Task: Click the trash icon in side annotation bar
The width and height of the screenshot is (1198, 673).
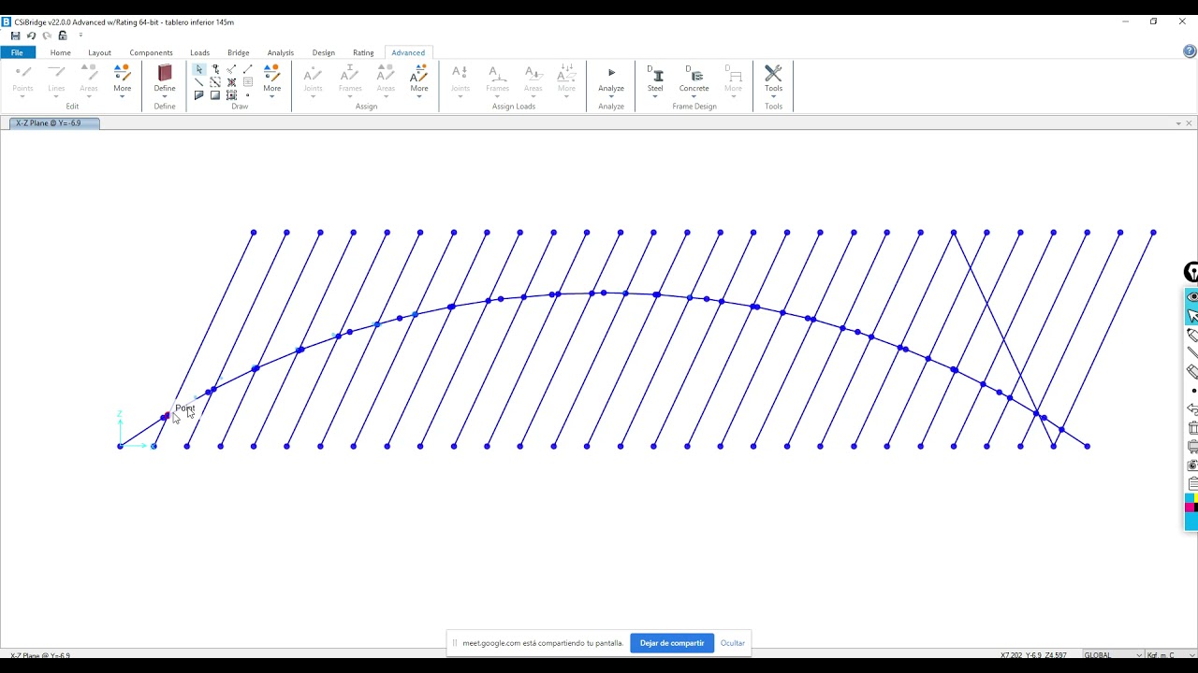Action: click(1192, 427)
